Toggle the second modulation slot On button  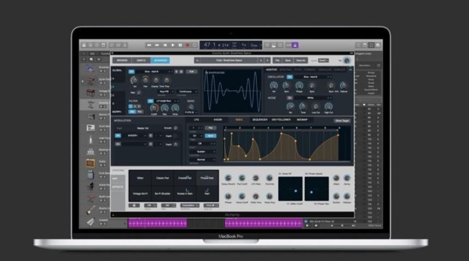coord(118,145)
